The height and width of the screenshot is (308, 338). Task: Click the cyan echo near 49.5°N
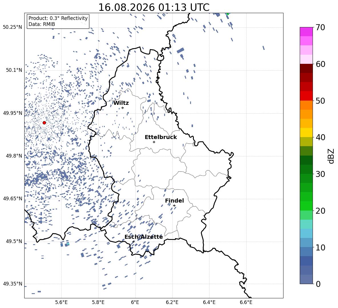(68, 244)
